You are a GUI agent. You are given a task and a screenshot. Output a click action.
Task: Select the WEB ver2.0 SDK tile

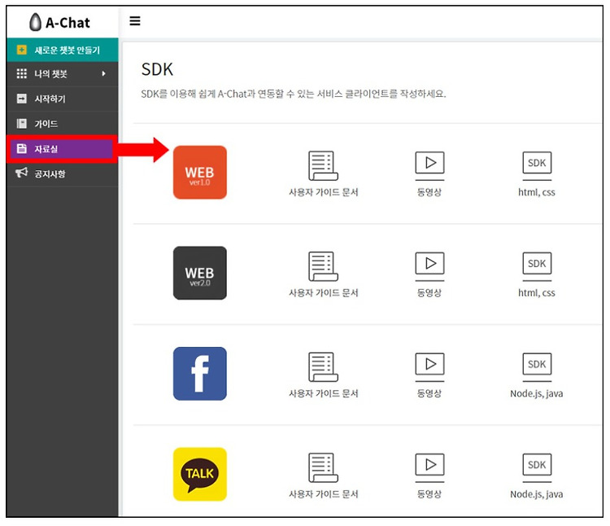point(200,273)
